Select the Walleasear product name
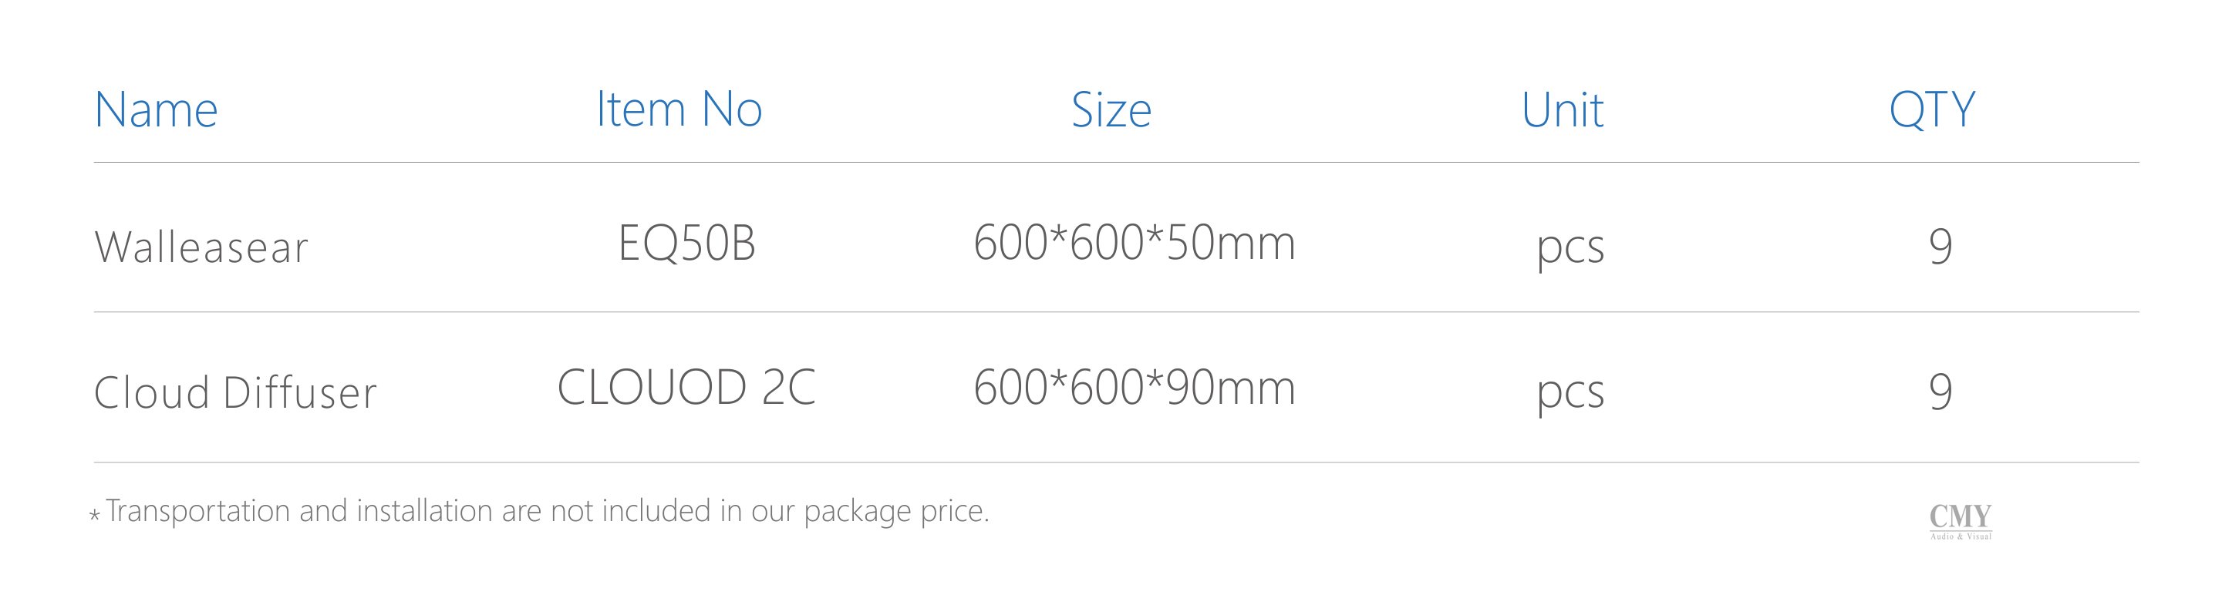 (201, 247)
